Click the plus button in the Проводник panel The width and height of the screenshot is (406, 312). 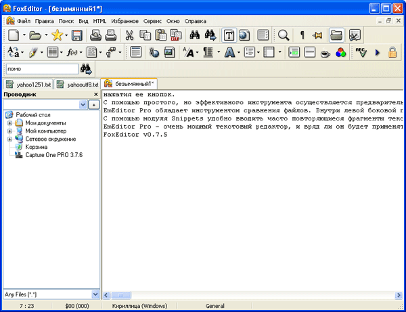pos(94,105)
